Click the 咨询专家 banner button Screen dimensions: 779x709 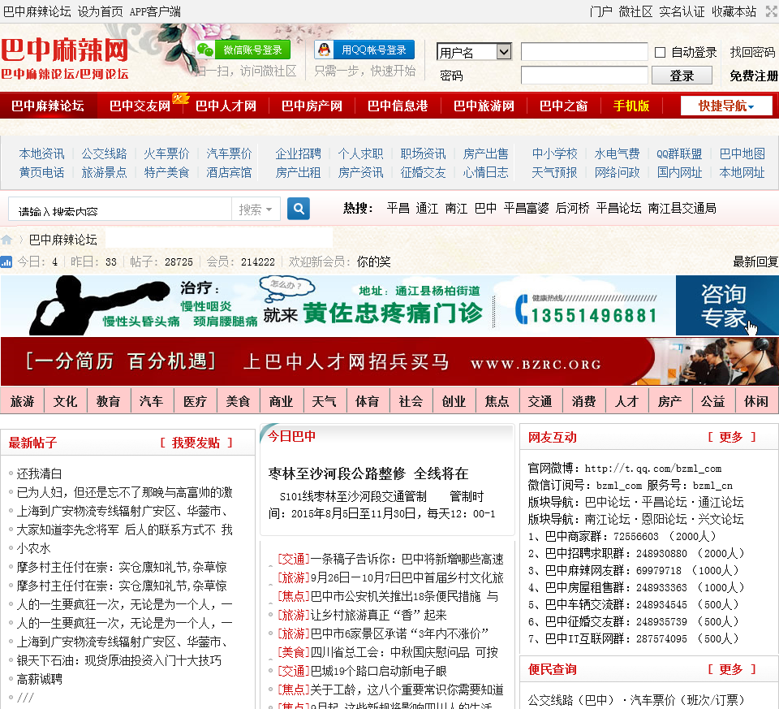point(727,305)
